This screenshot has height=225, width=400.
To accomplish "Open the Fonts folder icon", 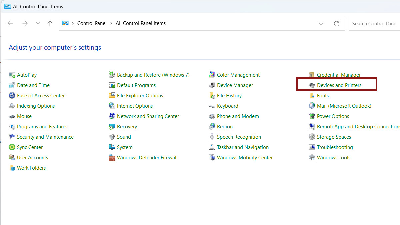I will 312,96.
